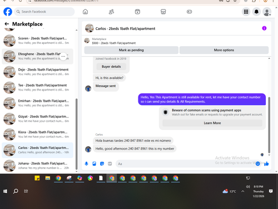Open Johana conversation in list
Image resolution: width=278 pixels, height=209 pixels.
[x=37, y=166]
